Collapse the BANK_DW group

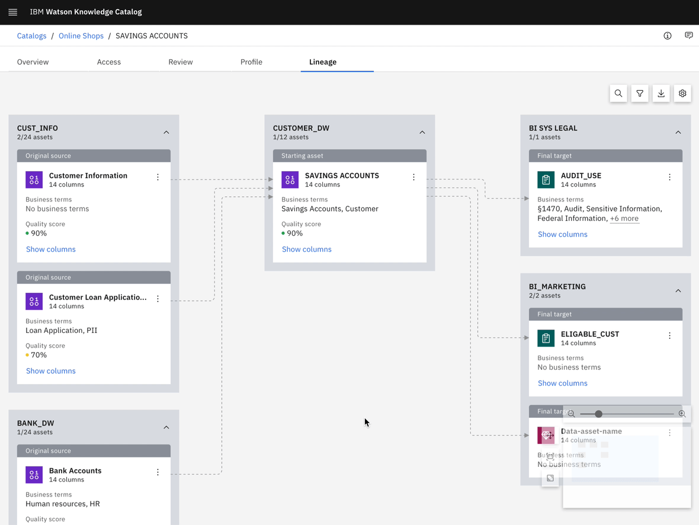pos(166,427)
